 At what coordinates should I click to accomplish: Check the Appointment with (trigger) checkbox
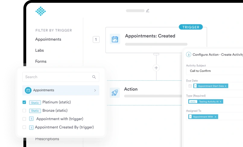click(24, 119)
